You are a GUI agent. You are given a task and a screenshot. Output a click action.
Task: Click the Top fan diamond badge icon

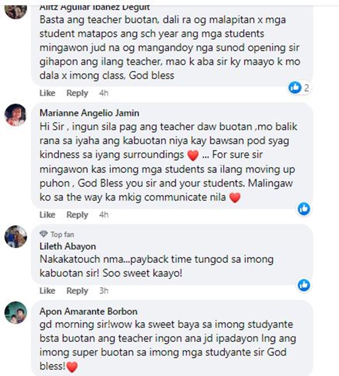click(44, 234)
